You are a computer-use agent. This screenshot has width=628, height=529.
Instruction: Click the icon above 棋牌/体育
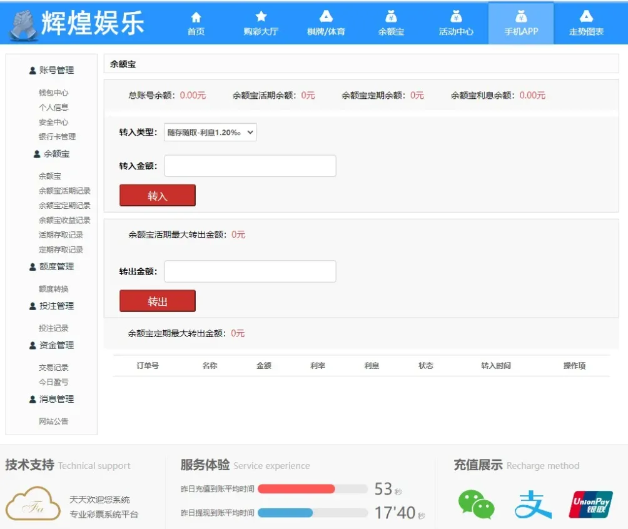point(326,16)
